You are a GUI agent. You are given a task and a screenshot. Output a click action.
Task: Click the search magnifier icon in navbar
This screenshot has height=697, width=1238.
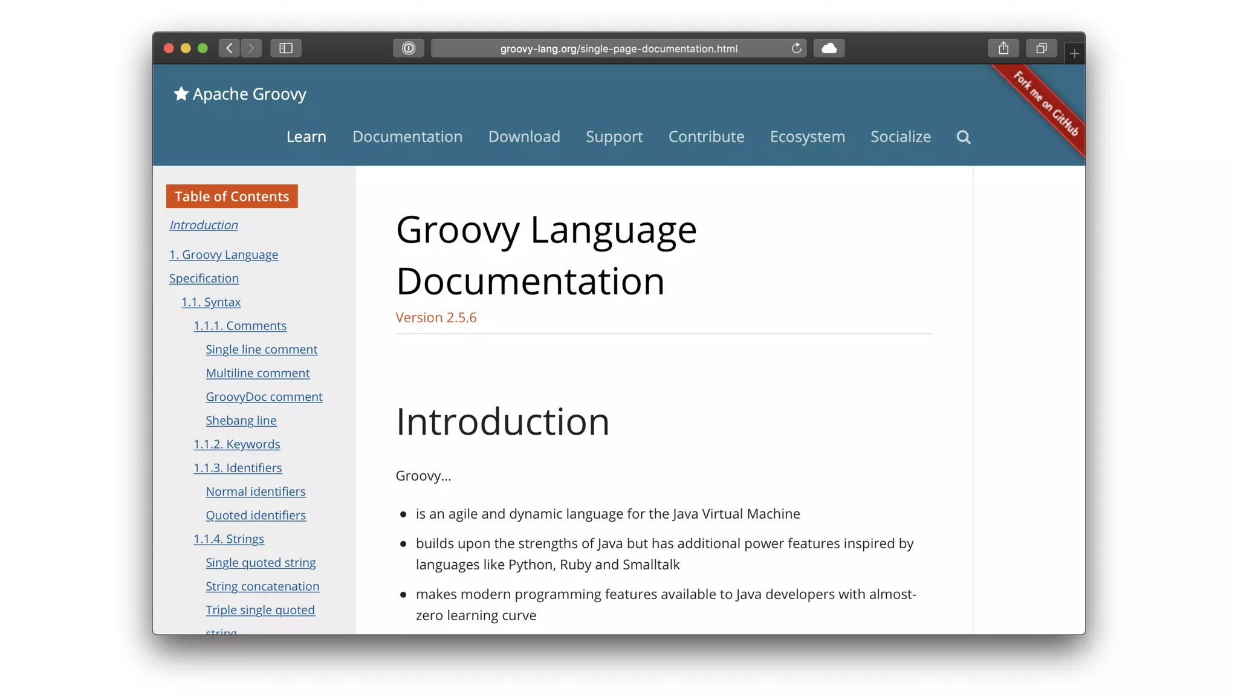tap(963, 137)
